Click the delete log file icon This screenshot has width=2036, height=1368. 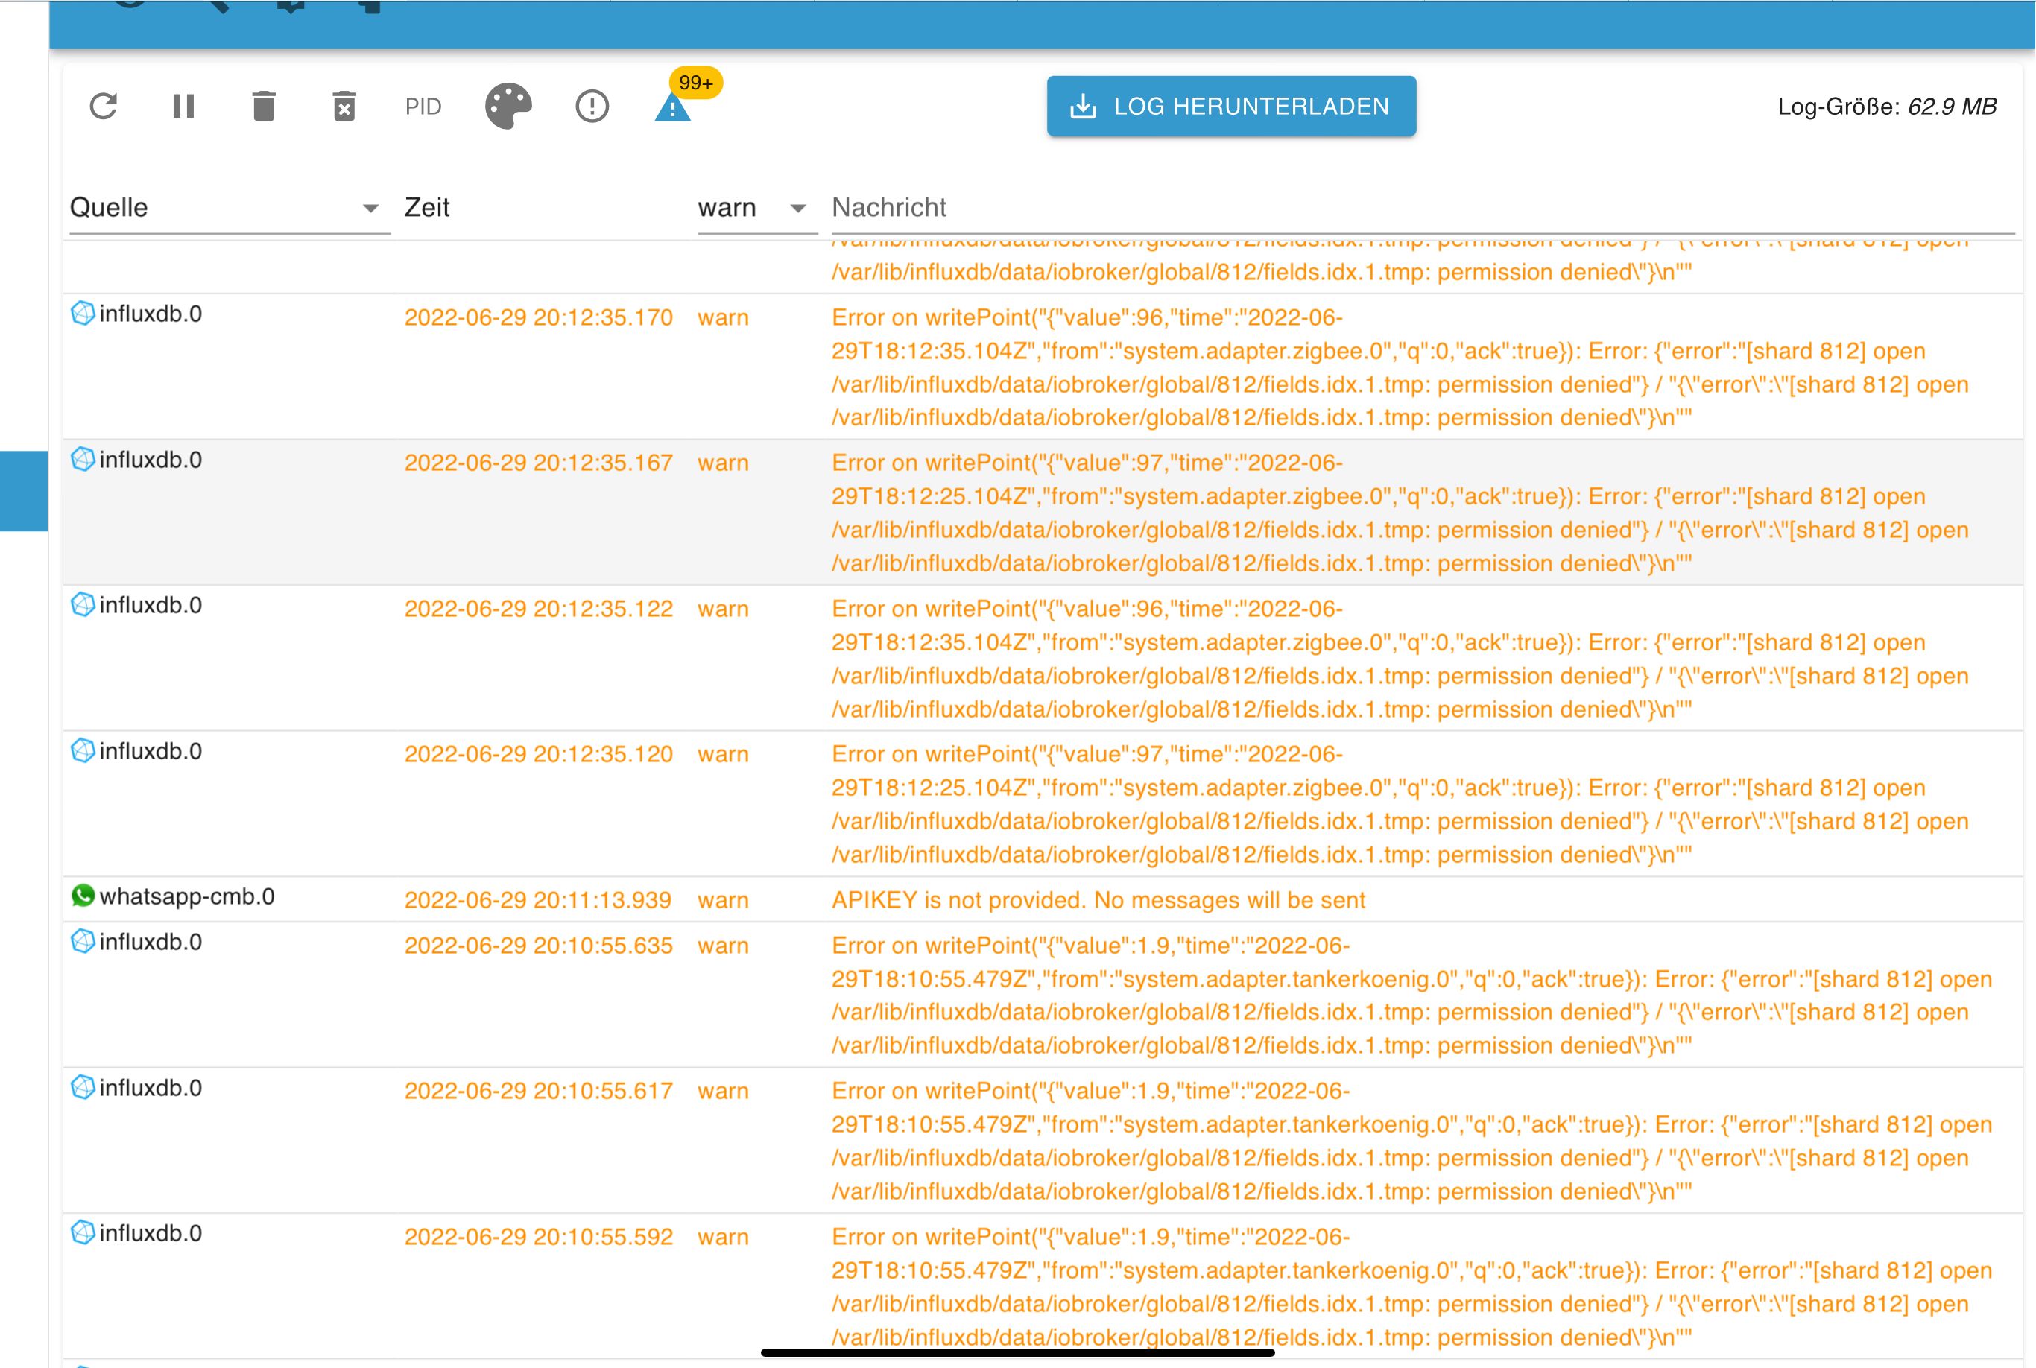[344, 107]
